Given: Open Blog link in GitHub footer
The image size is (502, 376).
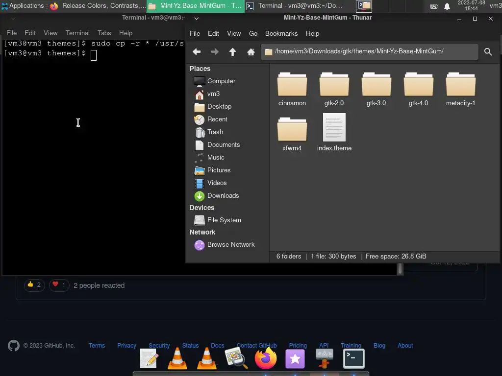Looking at the screenshot, I should coord(379,346).
